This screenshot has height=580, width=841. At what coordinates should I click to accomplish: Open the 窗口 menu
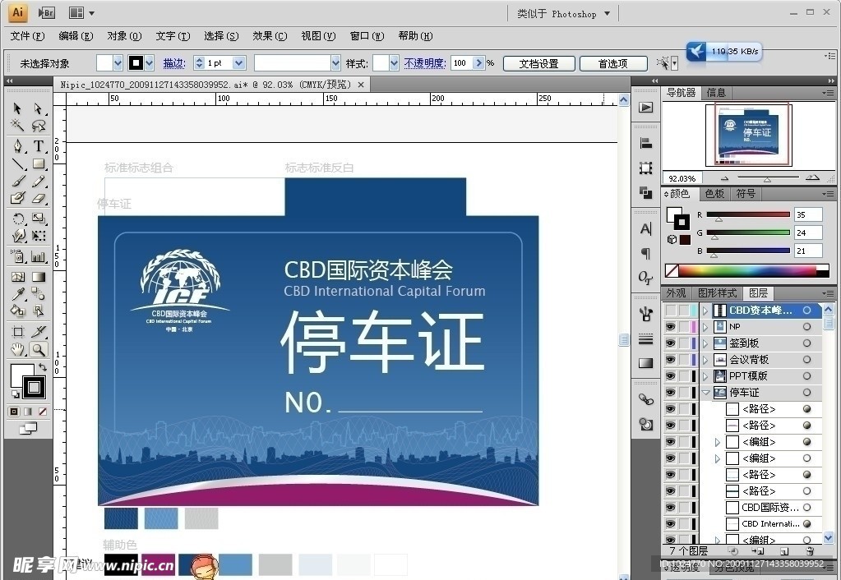click(367, 36)
